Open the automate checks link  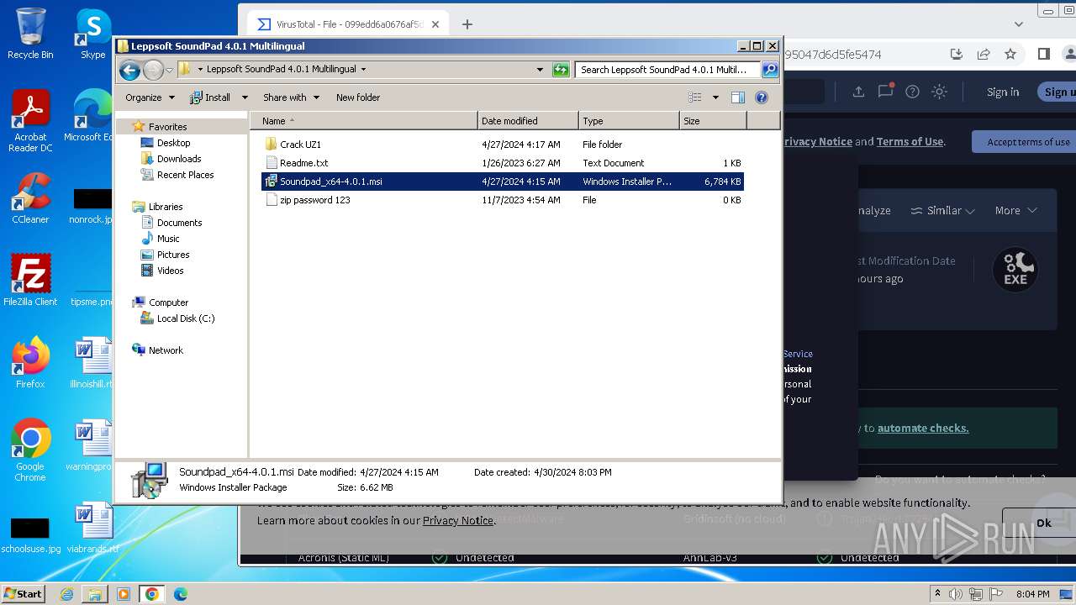[923, 429]
